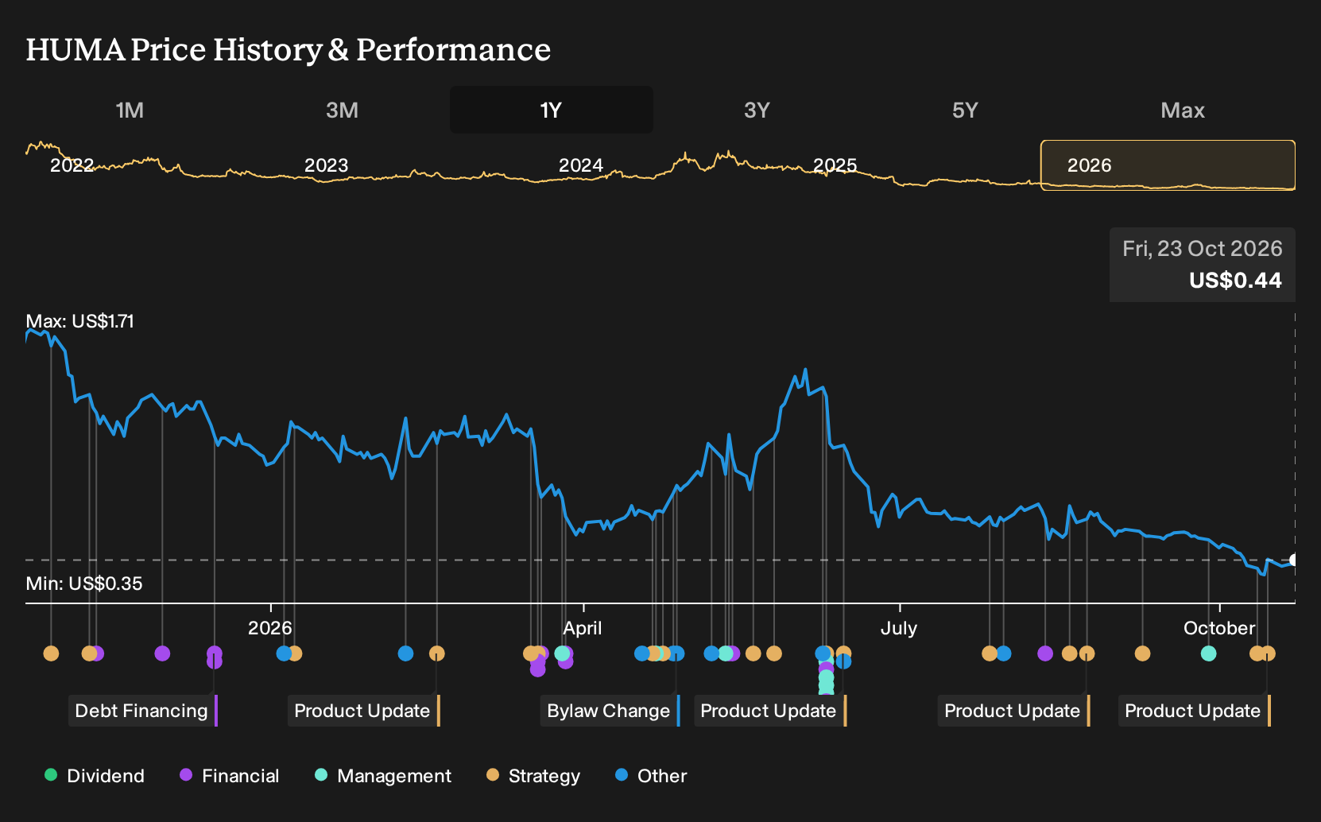
Task: Click the Fri, 23 Oct 2026 price tooltip
Action: coord(1203,265)
